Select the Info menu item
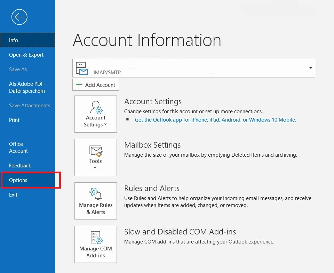Viewport: 334px width, 273px height. 27,40
